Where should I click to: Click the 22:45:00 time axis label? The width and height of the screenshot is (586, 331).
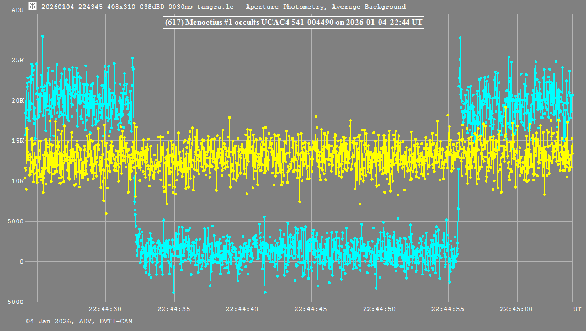518,309
